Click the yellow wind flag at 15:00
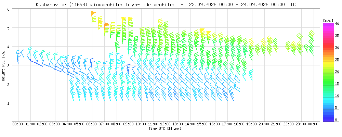 coord(202,30)
